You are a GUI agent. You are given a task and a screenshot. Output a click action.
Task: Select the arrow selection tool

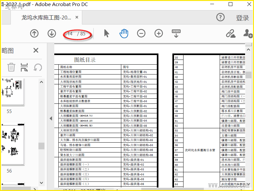click(x=107, y=33)
